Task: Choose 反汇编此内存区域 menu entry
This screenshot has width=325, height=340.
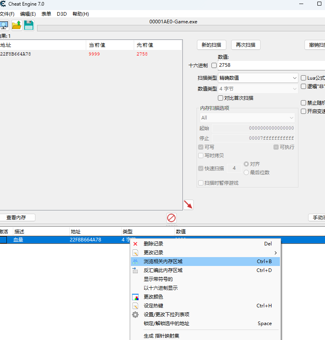Action: 205,270
